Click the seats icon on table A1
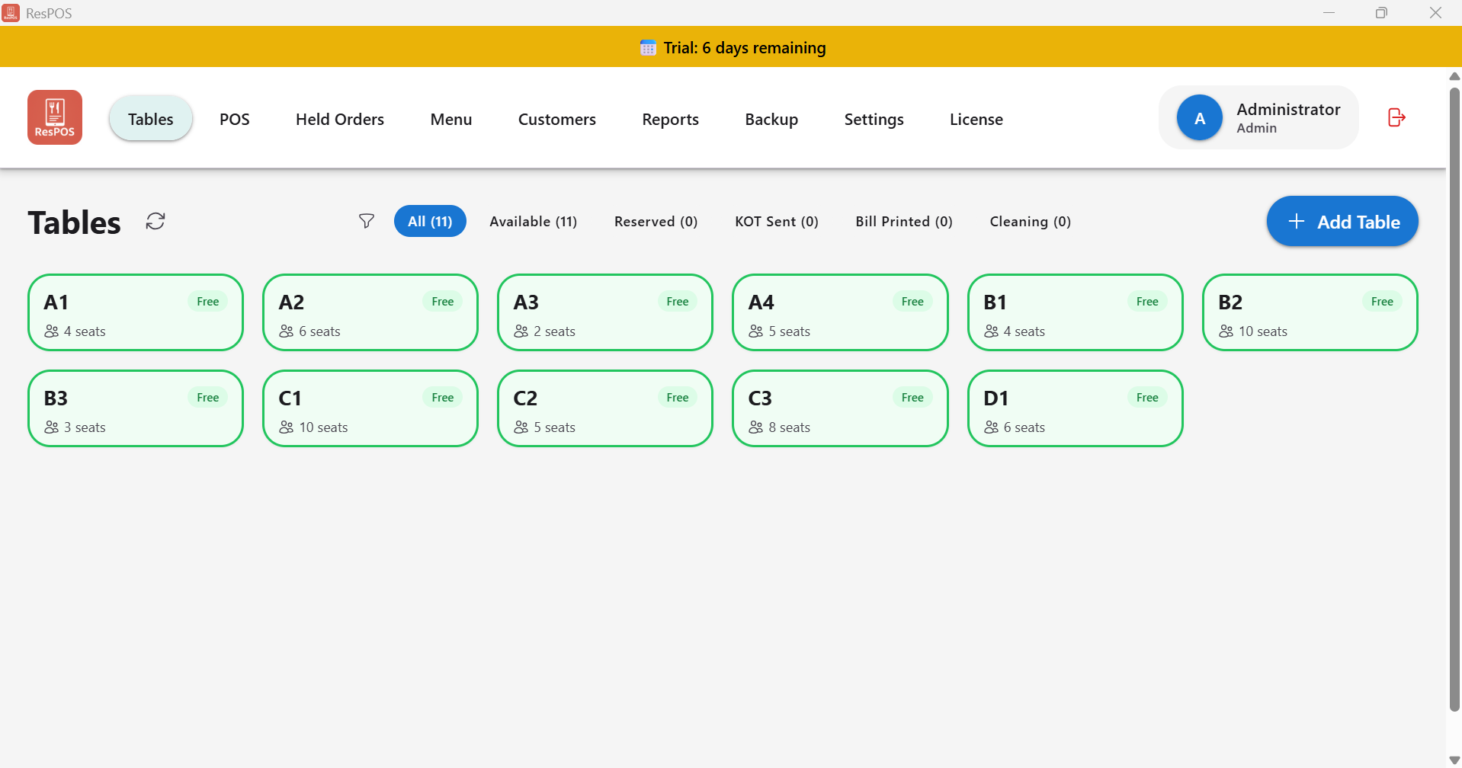The width and height of the screenshot is (1462, 768). 52,331
